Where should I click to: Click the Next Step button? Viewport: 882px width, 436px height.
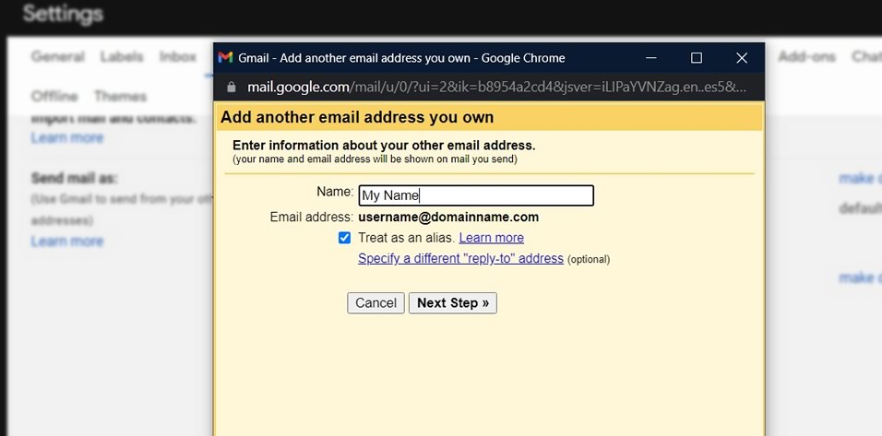453,303
